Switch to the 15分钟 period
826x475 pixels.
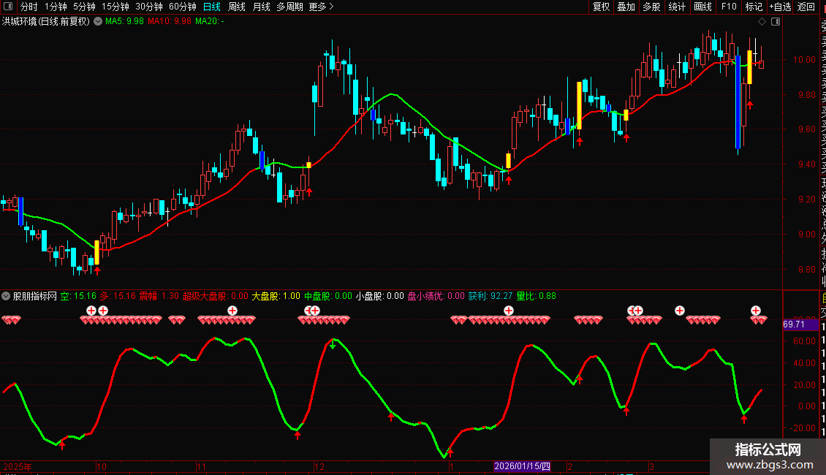pos(115,7)
